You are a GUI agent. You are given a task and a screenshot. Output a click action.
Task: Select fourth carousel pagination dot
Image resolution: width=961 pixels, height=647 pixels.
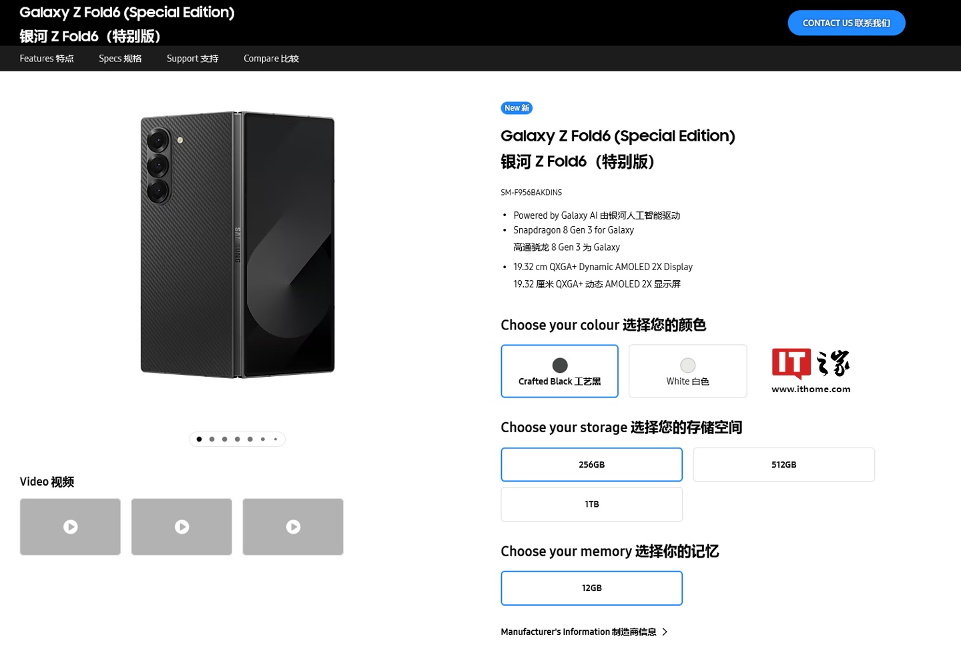point(237,439)
